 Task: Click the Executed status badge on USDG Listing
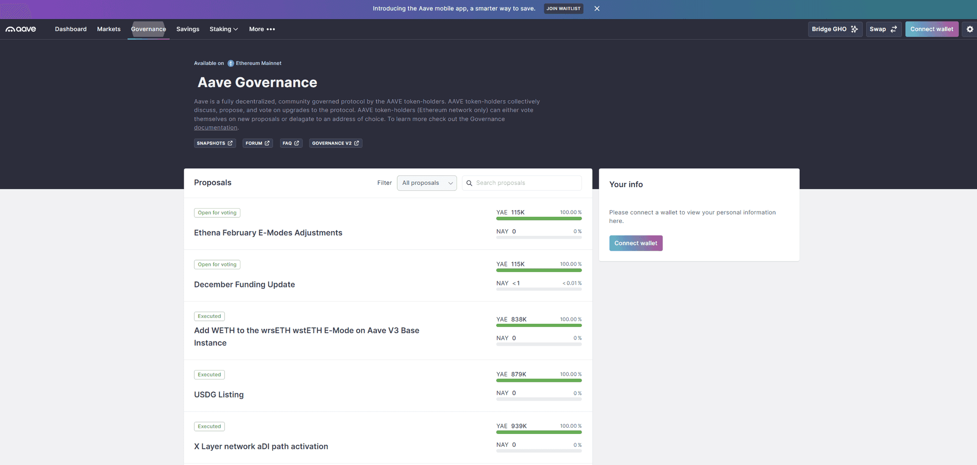click(209, 374)
